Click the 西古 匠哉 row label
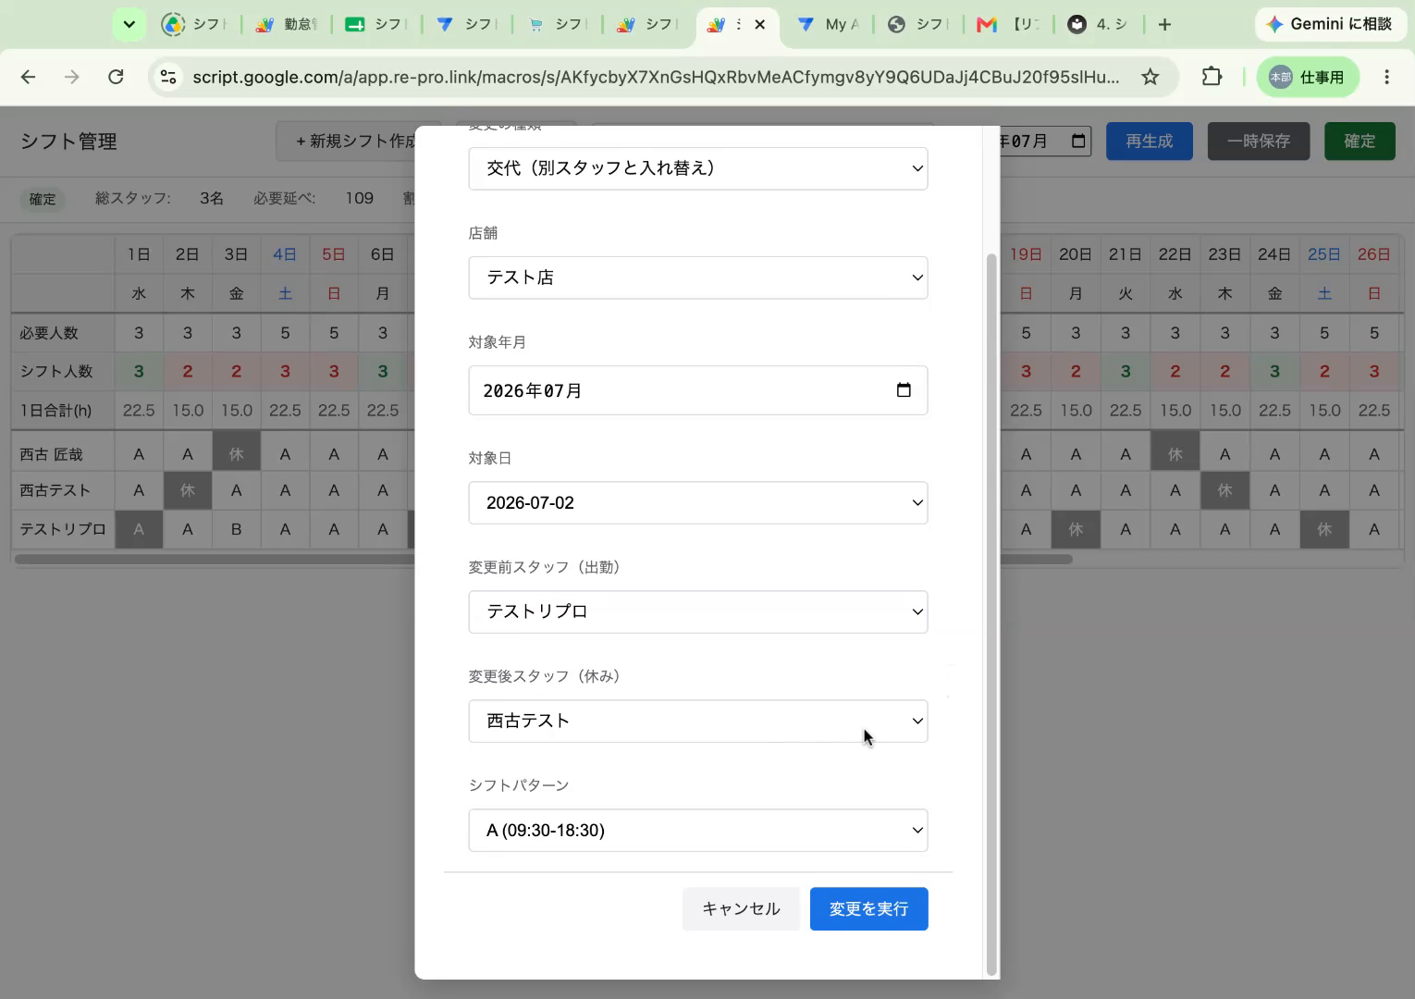This screenshot has height=999, width=1415. tap(52, 454)
